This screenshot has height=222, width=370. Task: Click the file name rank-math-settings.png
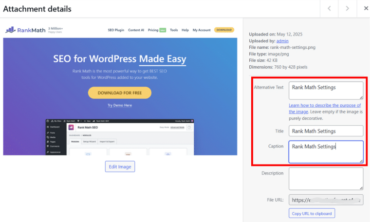[293, 47]
